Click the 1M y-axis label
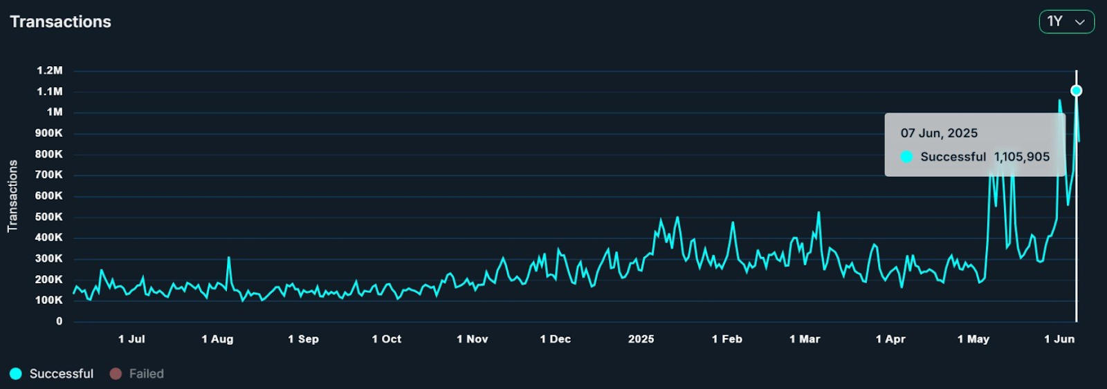This screenshot has height=389, width=1107. click(x=55, y=112)
